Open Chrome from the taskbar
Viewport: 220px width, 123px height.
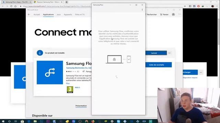pyautogui.click(x=86, y=121)
